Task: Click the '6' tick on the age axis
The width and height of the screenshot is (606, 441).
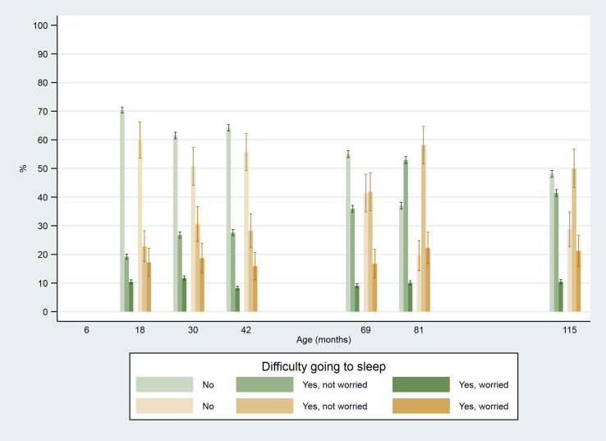Action: coord(86,330)
